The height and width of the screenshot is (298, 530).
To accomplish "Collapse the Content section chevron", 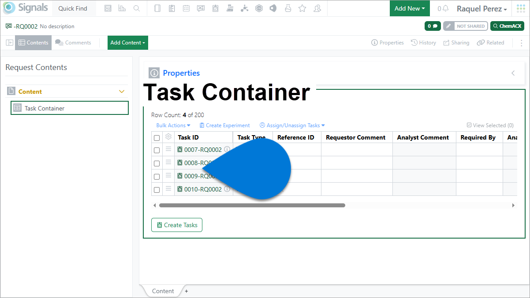I will tap(122, 92).
